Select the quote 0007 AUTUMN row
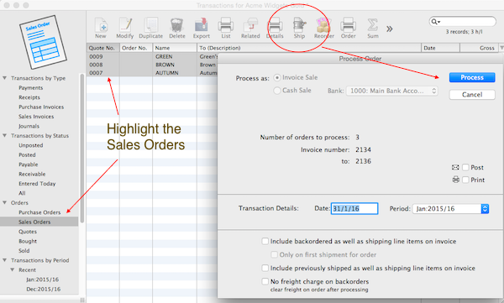Viewport: 504px width, 303px height. [x=152, y=73]
